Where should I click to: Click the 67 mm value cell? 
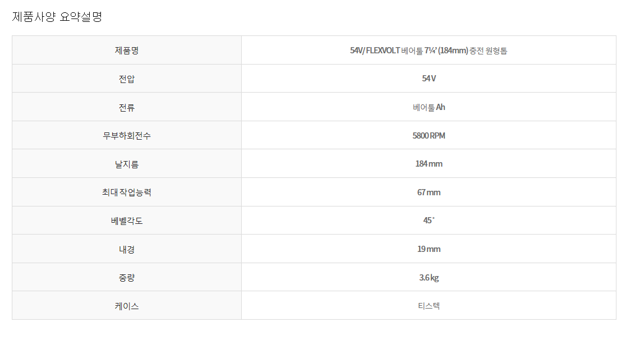[x=429, y=192]
